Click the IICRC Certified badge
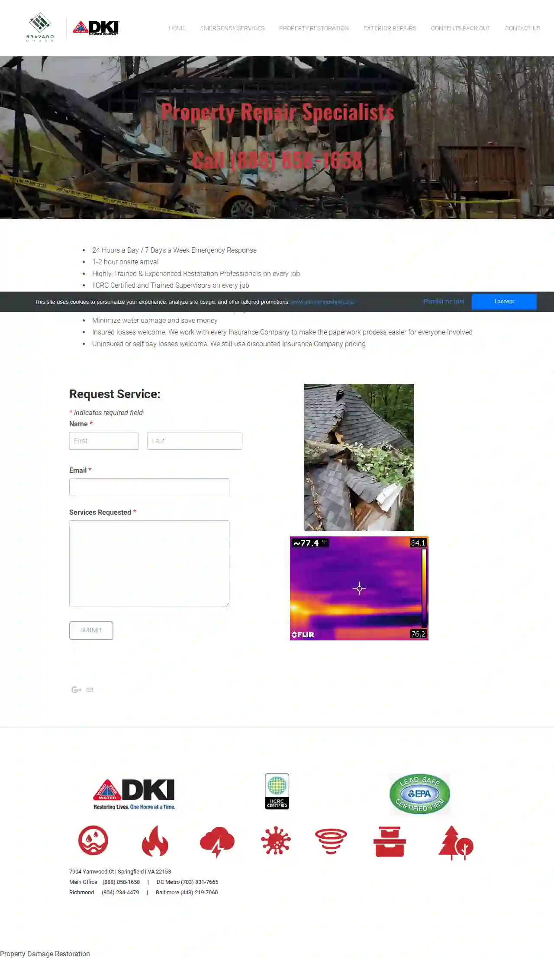 [277, 791]
